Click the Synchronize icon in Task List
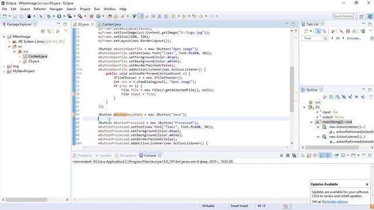The height and width of the screenshot is (210, 374). click(x=362, y=31)
